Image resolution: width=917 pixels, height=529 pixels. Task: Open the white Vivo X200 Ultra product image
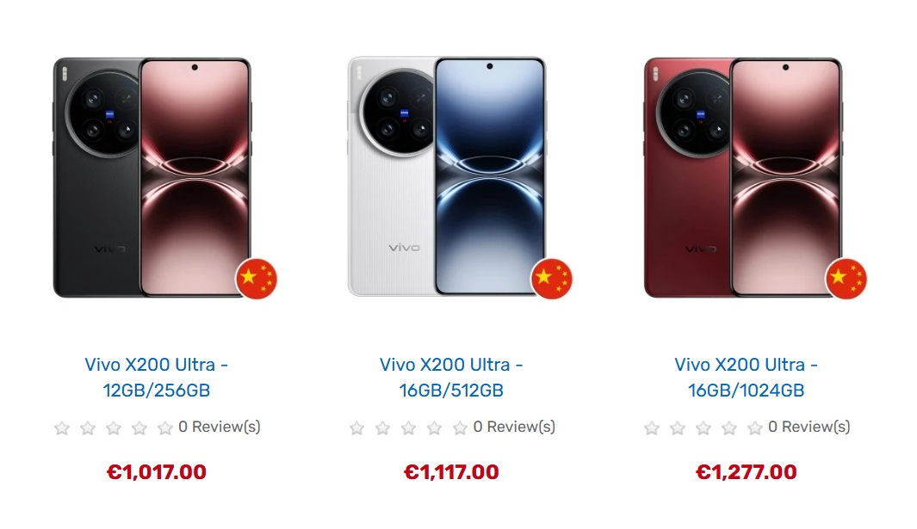(448, 176)
